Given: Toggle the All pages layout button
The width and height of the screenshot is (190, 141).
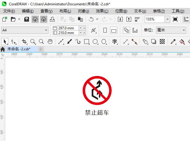Looking at the screenshot, I should pyautogui.click(x=126, y=30).
